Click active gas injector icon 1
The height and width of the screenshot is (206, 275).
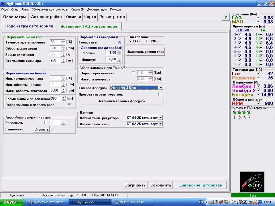[x=235, y=113]
